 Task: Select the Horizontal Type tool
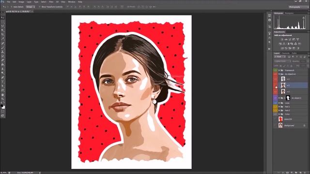pyautogui.click(x=2, y=82)
